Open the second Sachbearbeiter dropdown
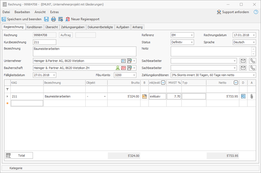 [234, 68]
